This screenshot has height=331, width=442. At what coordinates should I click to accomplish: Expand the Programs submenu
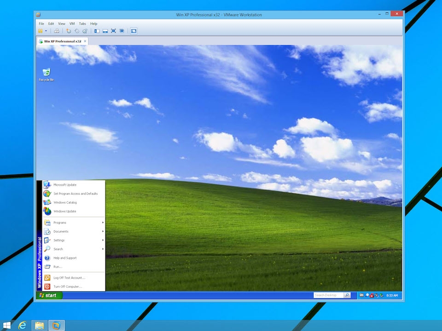pos(60,223)
